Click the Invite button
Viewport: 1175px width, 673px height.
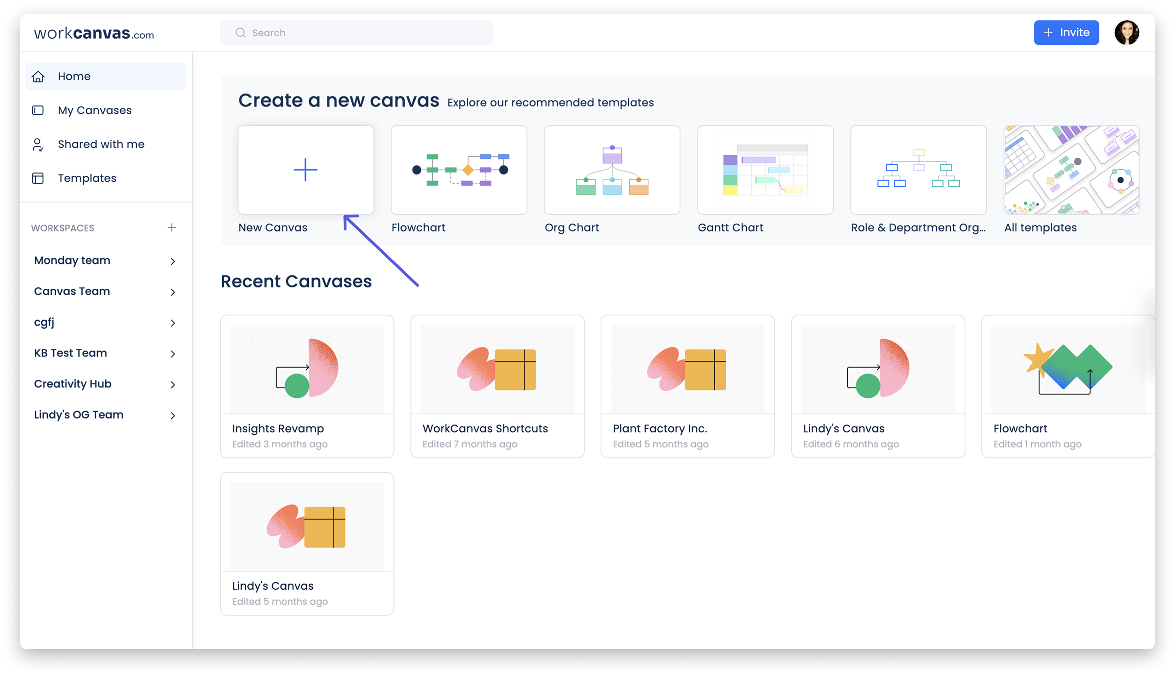(x=1066, y=32)
